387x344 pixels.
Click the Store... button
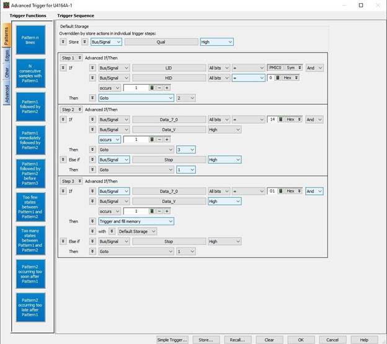(x=206, y=340)
